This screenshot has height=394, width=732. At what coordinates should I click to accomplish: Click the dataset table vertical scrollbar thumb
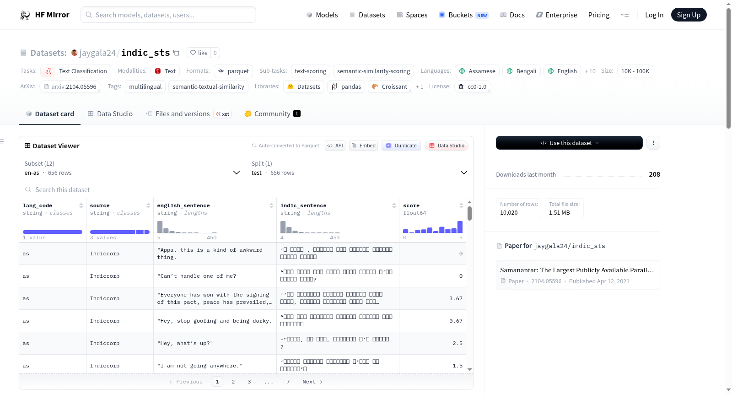pyautogui.click(x=469, y=213)
